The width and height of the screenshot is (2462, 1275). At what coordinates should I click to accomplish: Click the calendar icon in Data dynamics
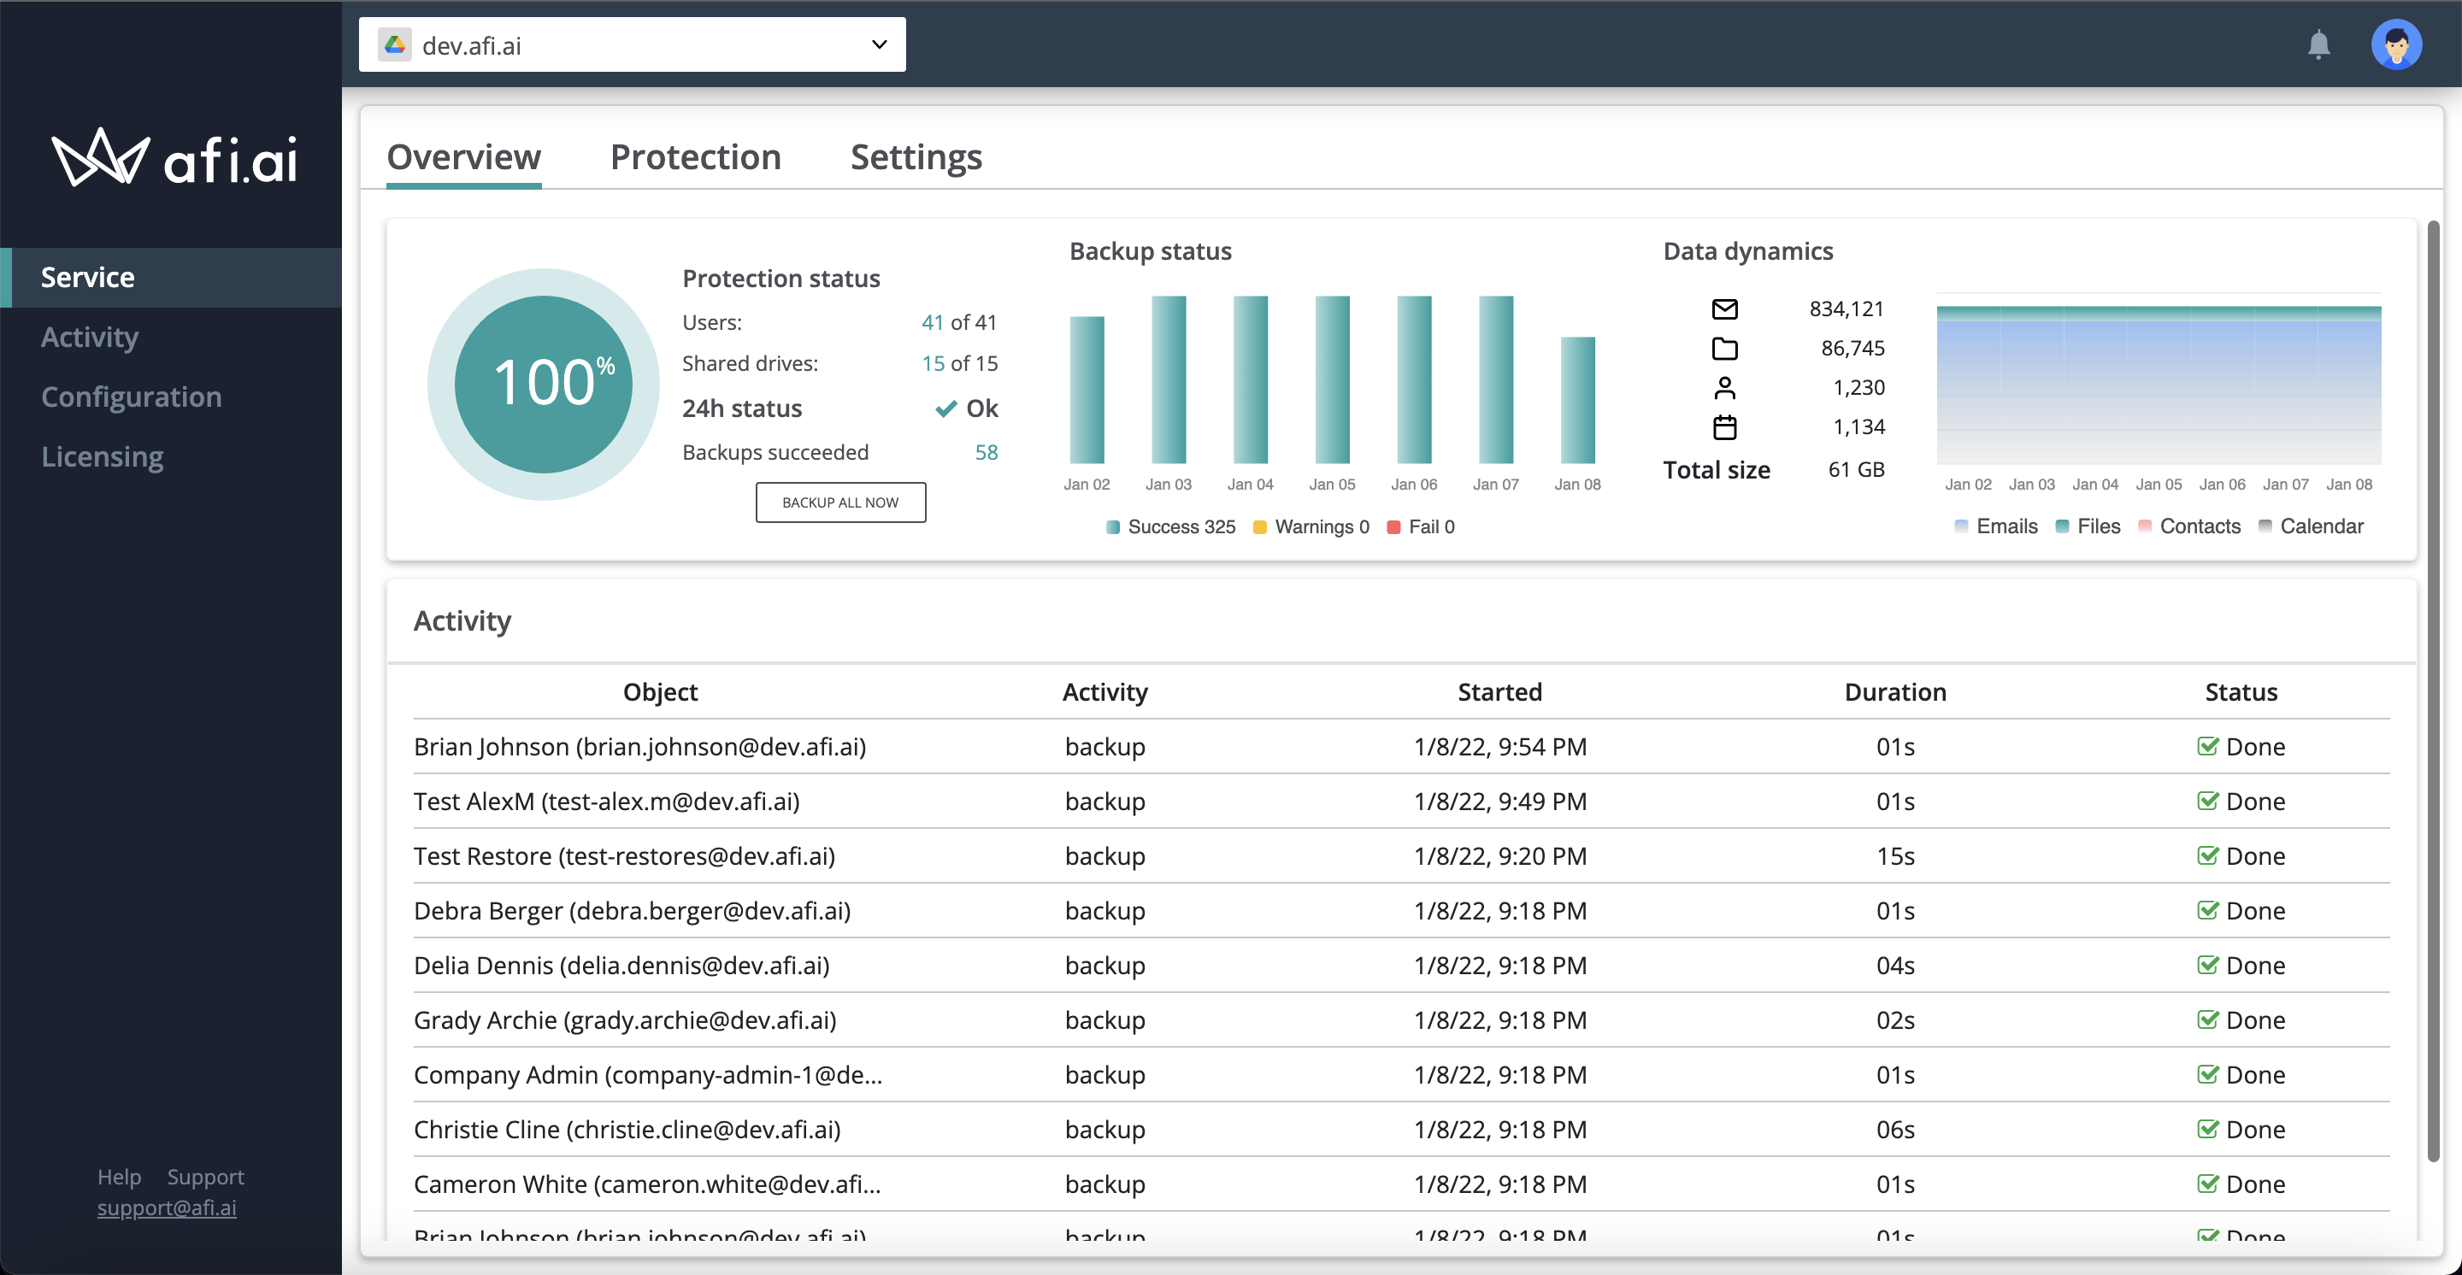pyautogui.click(x=1724, y=427)
